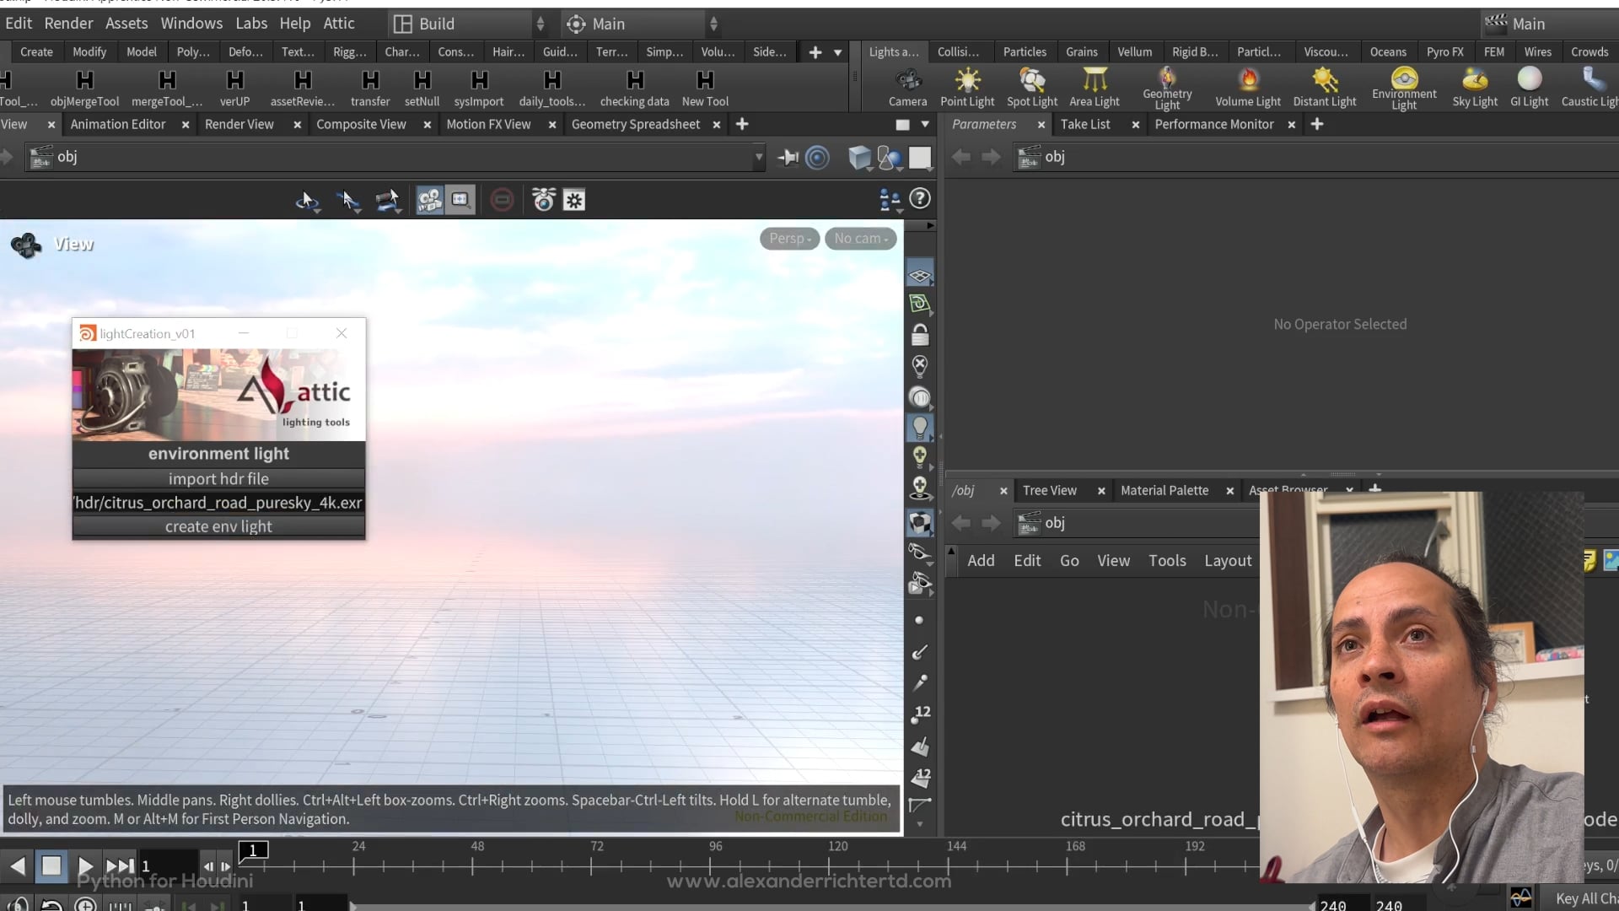
Task: Open the Main radial menu dropdown
Action: (641, 24)
